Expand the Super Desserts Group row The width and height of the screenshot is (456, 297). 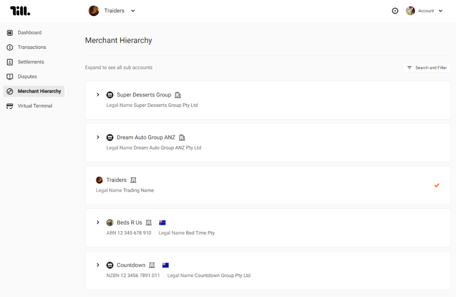click(x=98, y=95)
